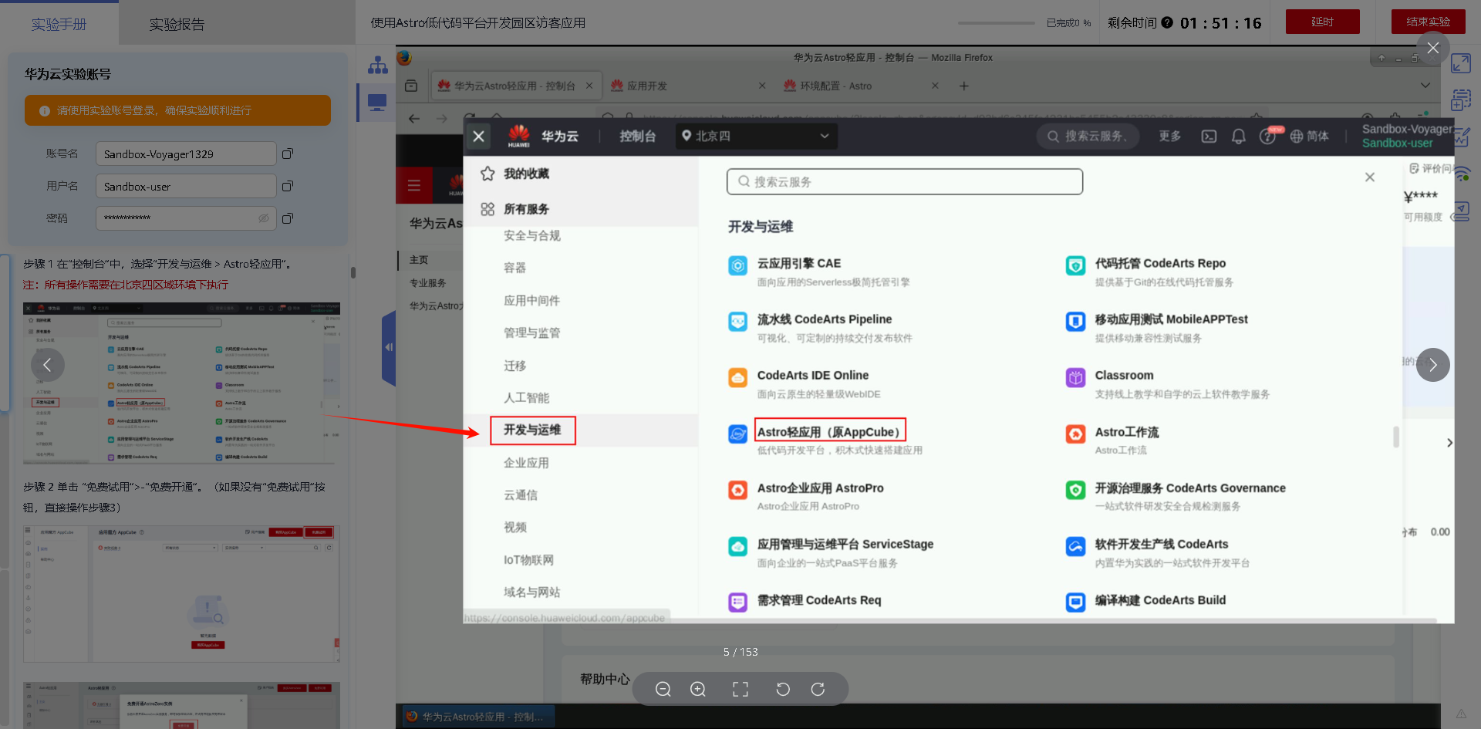
Task: Open the ServiceStage service icon
Action: click(738, 546)
